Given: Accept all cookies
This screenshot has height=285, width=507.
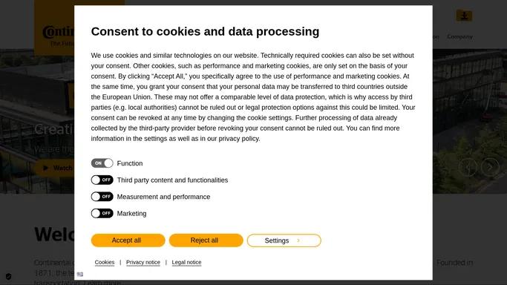Looking at the screenshot, I should [128, 240].
